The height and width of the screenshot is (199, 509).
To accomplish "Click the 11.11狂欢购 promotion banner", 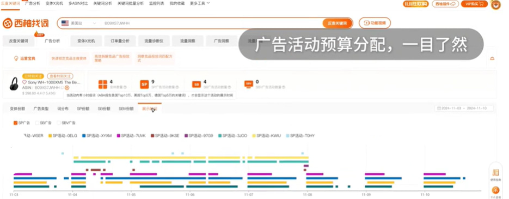I will click(x=415, y=4).
